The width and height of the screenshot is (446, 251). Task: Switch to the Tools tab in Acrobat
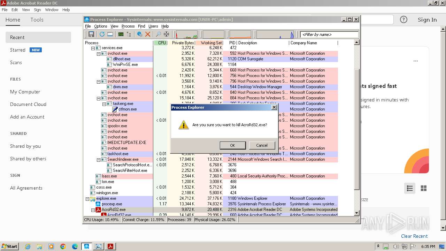(x=37, y=20)
